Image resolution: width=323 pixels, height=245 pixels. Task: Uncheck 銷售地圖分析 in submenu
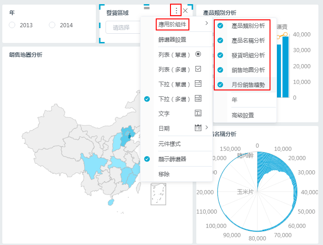[220, 70]
